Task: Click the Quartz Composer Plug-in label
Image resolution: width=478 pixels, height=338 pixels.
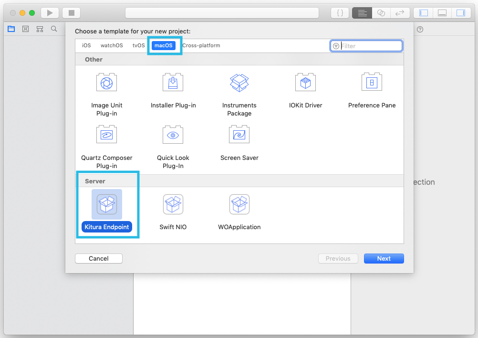Action: coord(107,162)
